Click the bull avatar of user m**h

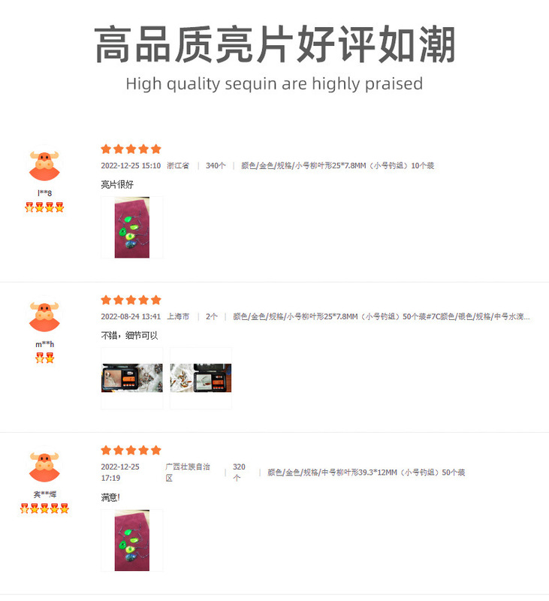44,316
